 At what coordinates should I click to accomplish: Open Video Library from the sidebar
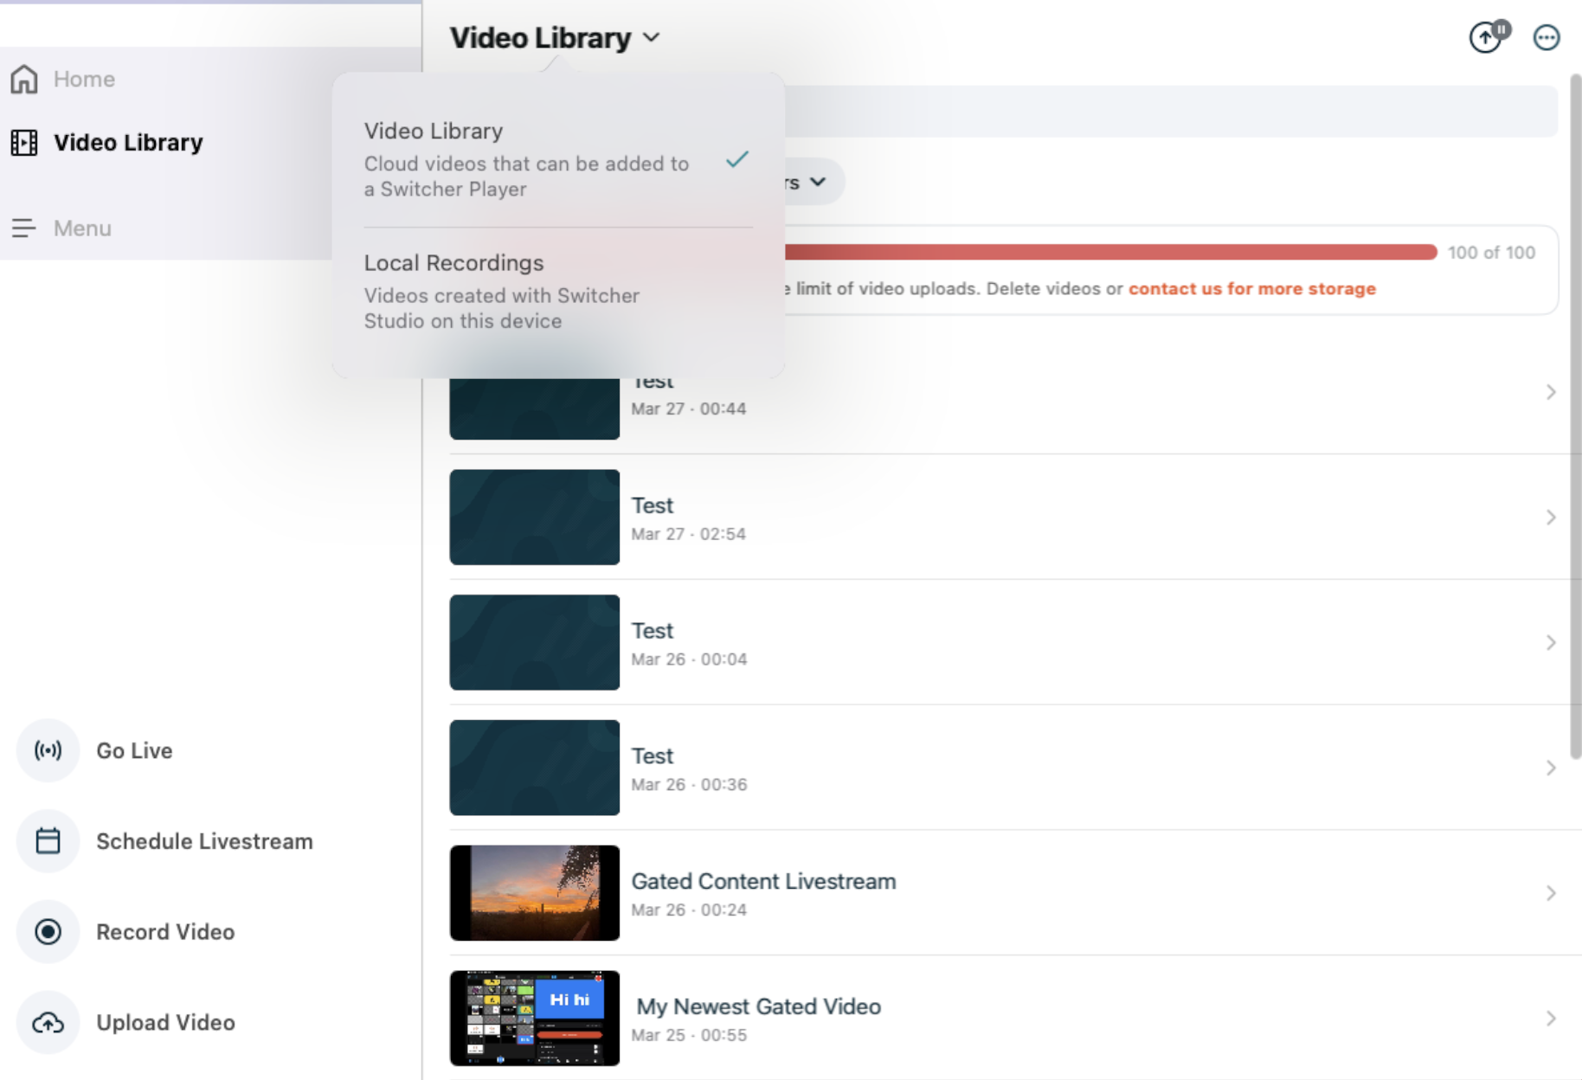pyautogui.click(x=107, y=142)
